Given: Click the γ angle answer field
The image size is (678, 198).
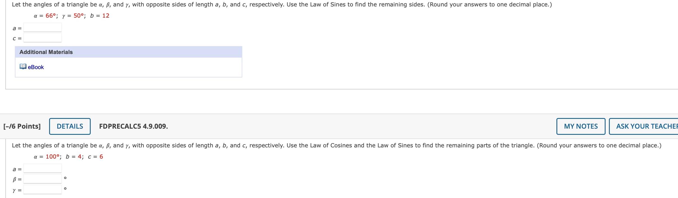Looking at the screenshot, I should tap(42, 190).
